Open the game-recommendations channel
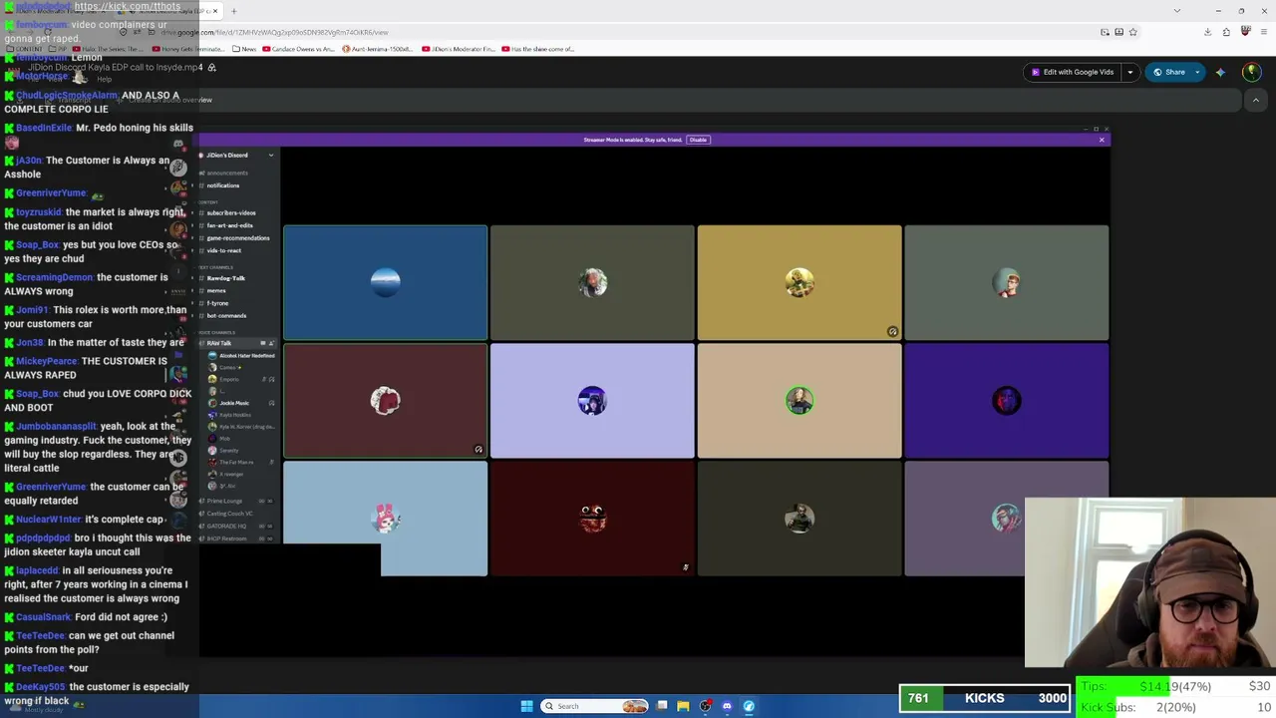The image size is (1276, 718). pyautogui.click(x=238, y=238)
